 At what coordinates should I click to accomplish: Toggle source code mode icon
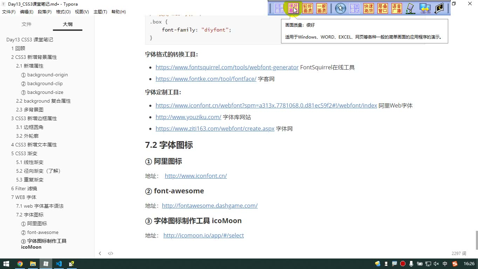coord(110,253)
